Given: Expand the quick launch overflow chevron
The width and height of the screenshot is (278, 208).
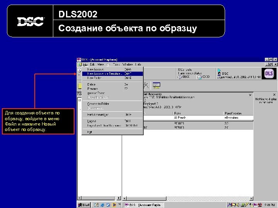Looking at the screenshot, I should (119, 204).
